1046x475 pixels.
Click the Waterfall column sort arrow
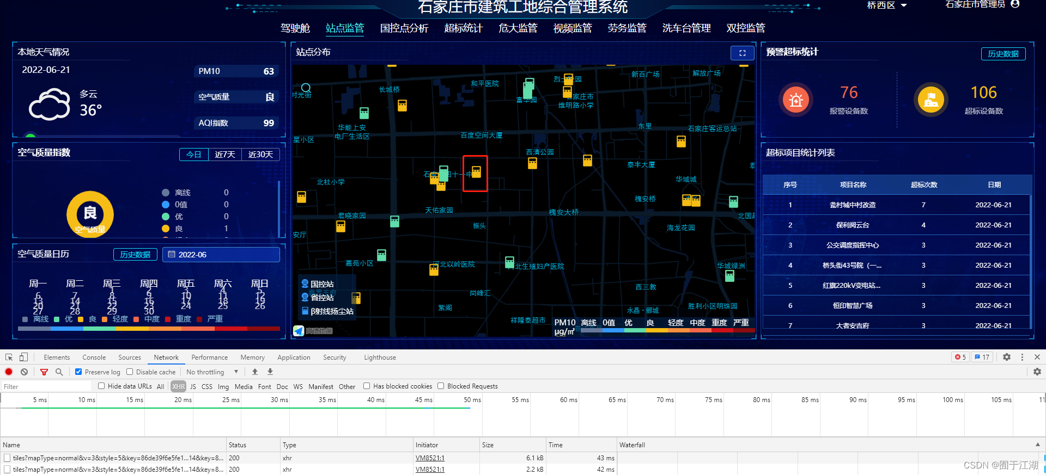pyautogui.click(x=1038, y=445)
